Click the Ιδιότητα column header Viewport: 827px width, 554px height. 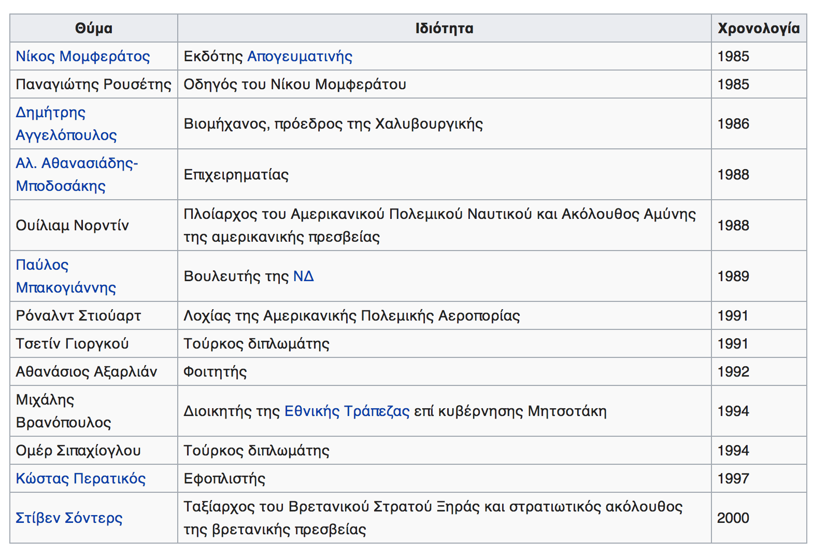[x=444, y=28]
